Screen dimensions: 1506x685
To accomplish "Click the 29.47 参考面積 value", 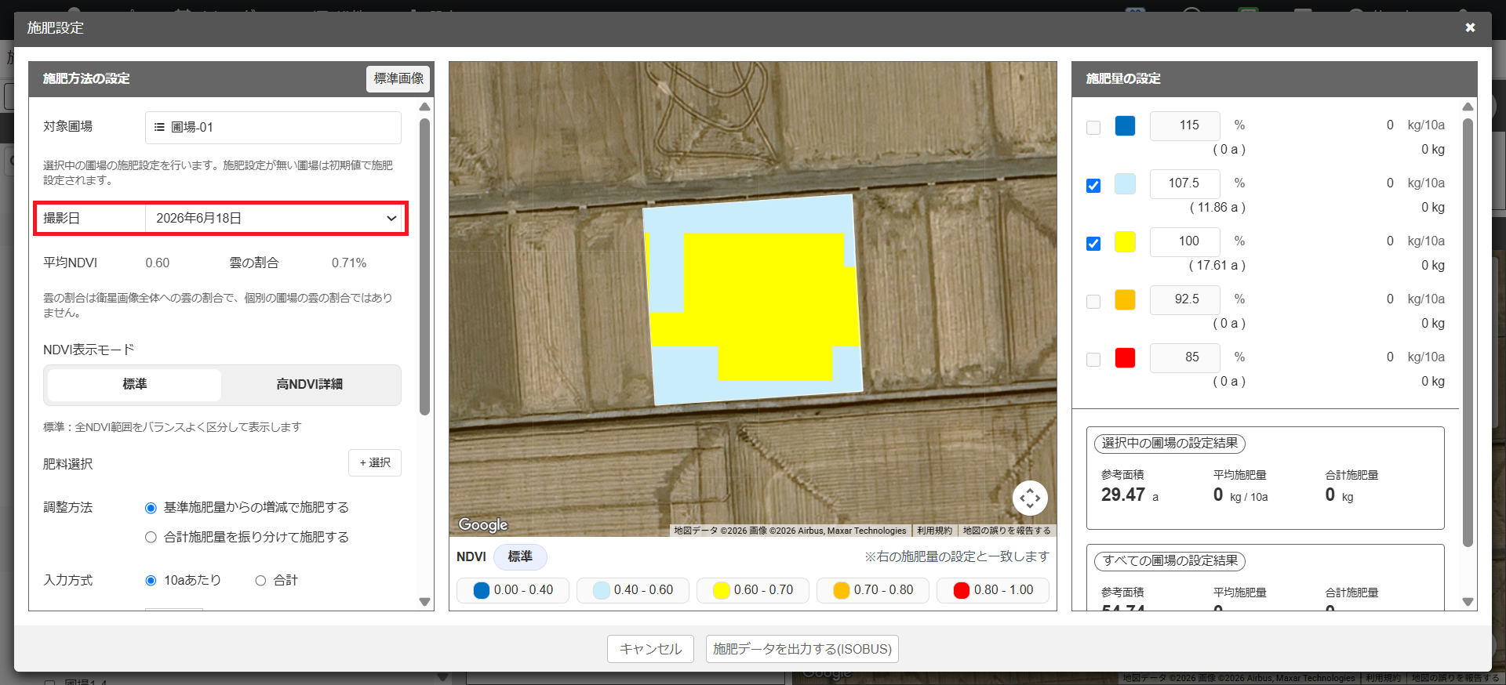I will pyautogui.click(x=1123, y=495).
